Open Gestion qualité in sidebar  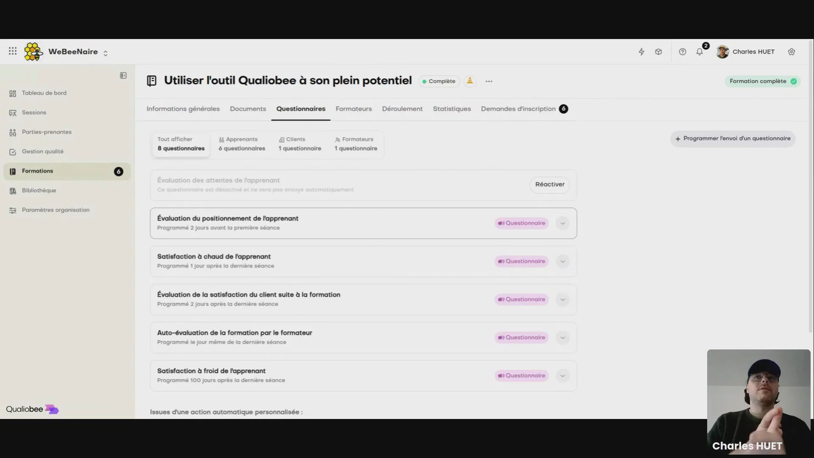coord(43,152)
